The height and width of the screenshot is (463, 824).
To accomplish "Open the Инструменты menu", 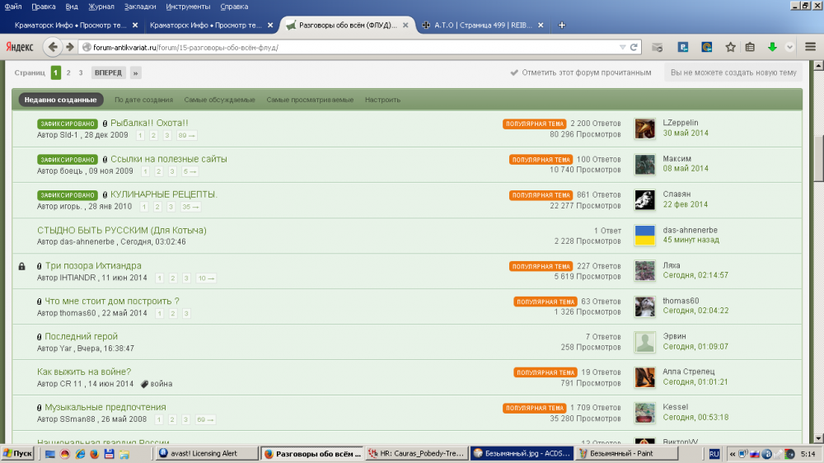I will coord(188,7).
